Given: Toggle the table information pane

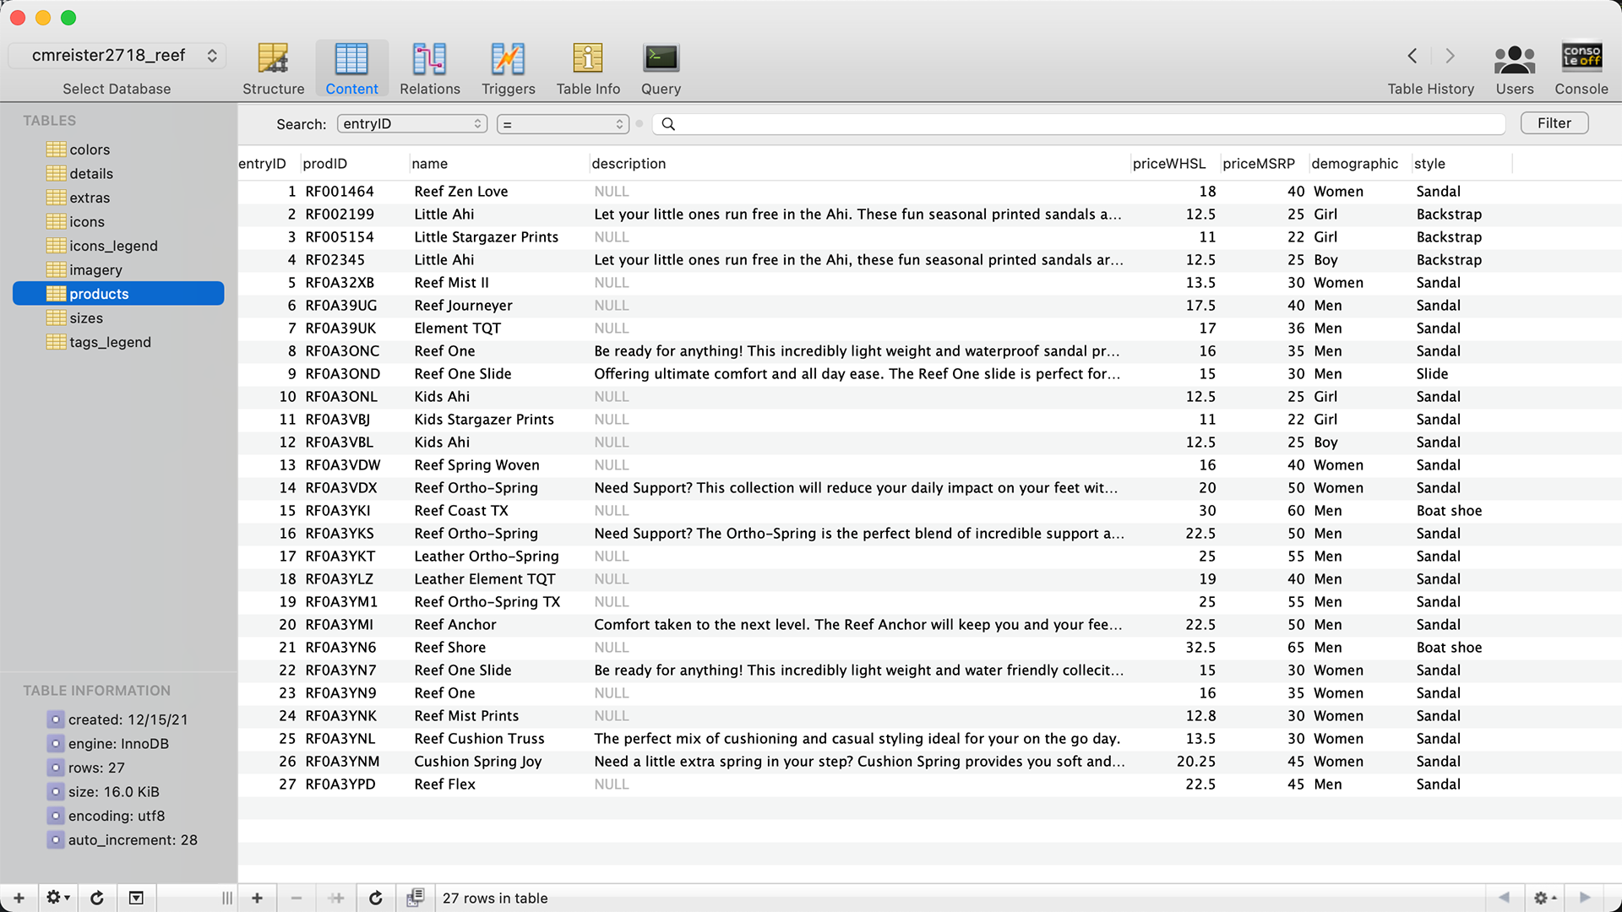Looking at the screenshot, I should [x=136, y=898].
